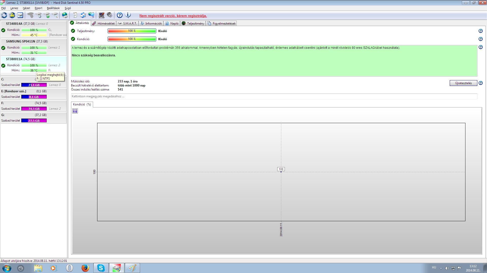Save the Kondíció graph with floppy icon
The width and height of the screenshot is (487, 273).
[x=75, y=111]
